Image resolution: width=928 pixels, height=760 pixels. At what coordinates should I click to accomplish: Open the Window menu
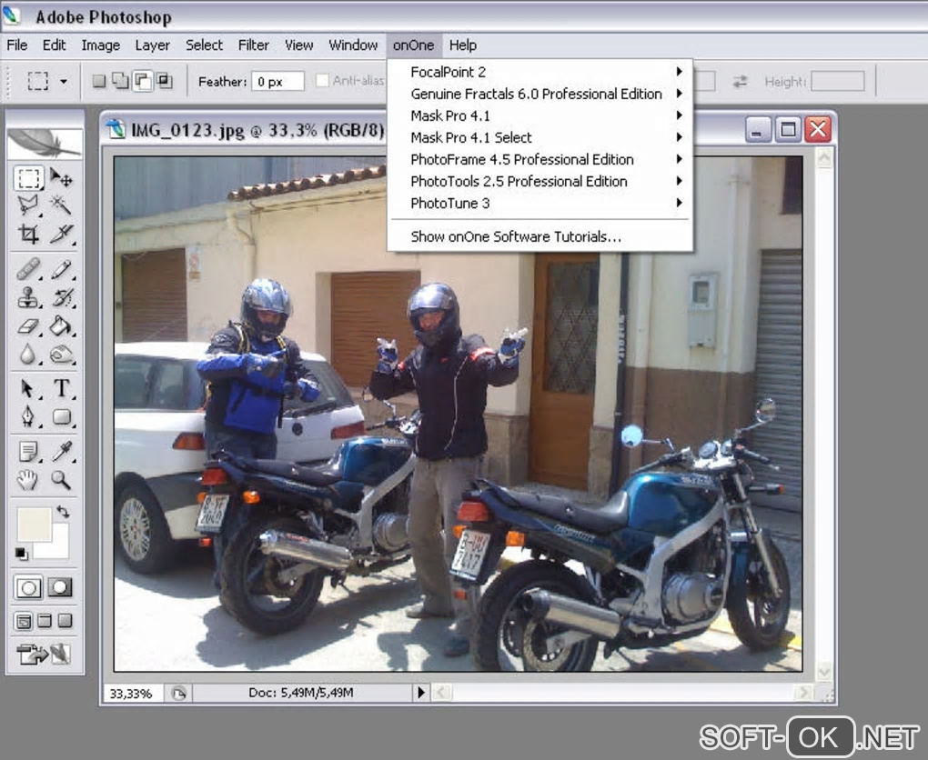pos(353,45)
